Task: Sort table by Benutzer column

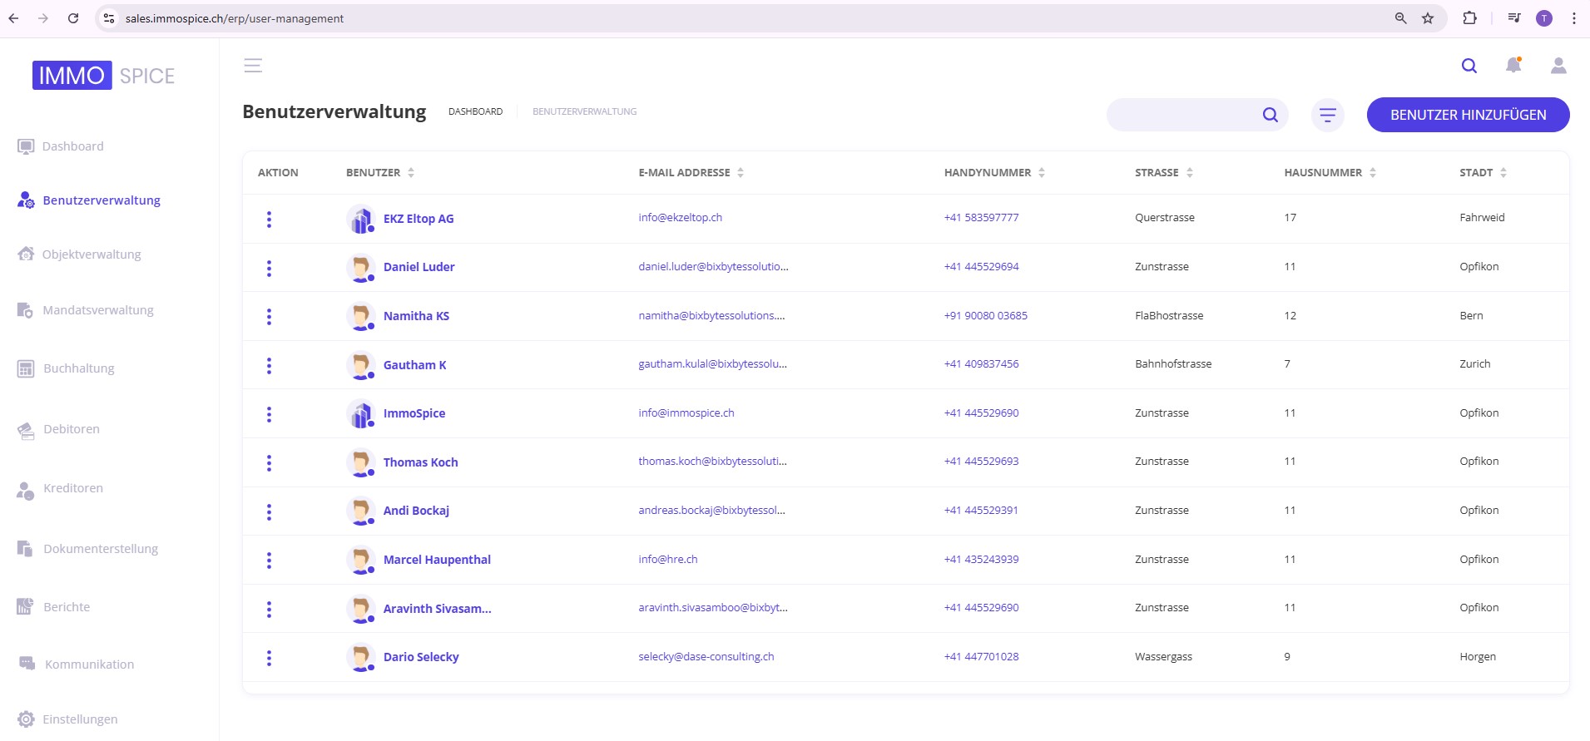Action: point(410,173)
